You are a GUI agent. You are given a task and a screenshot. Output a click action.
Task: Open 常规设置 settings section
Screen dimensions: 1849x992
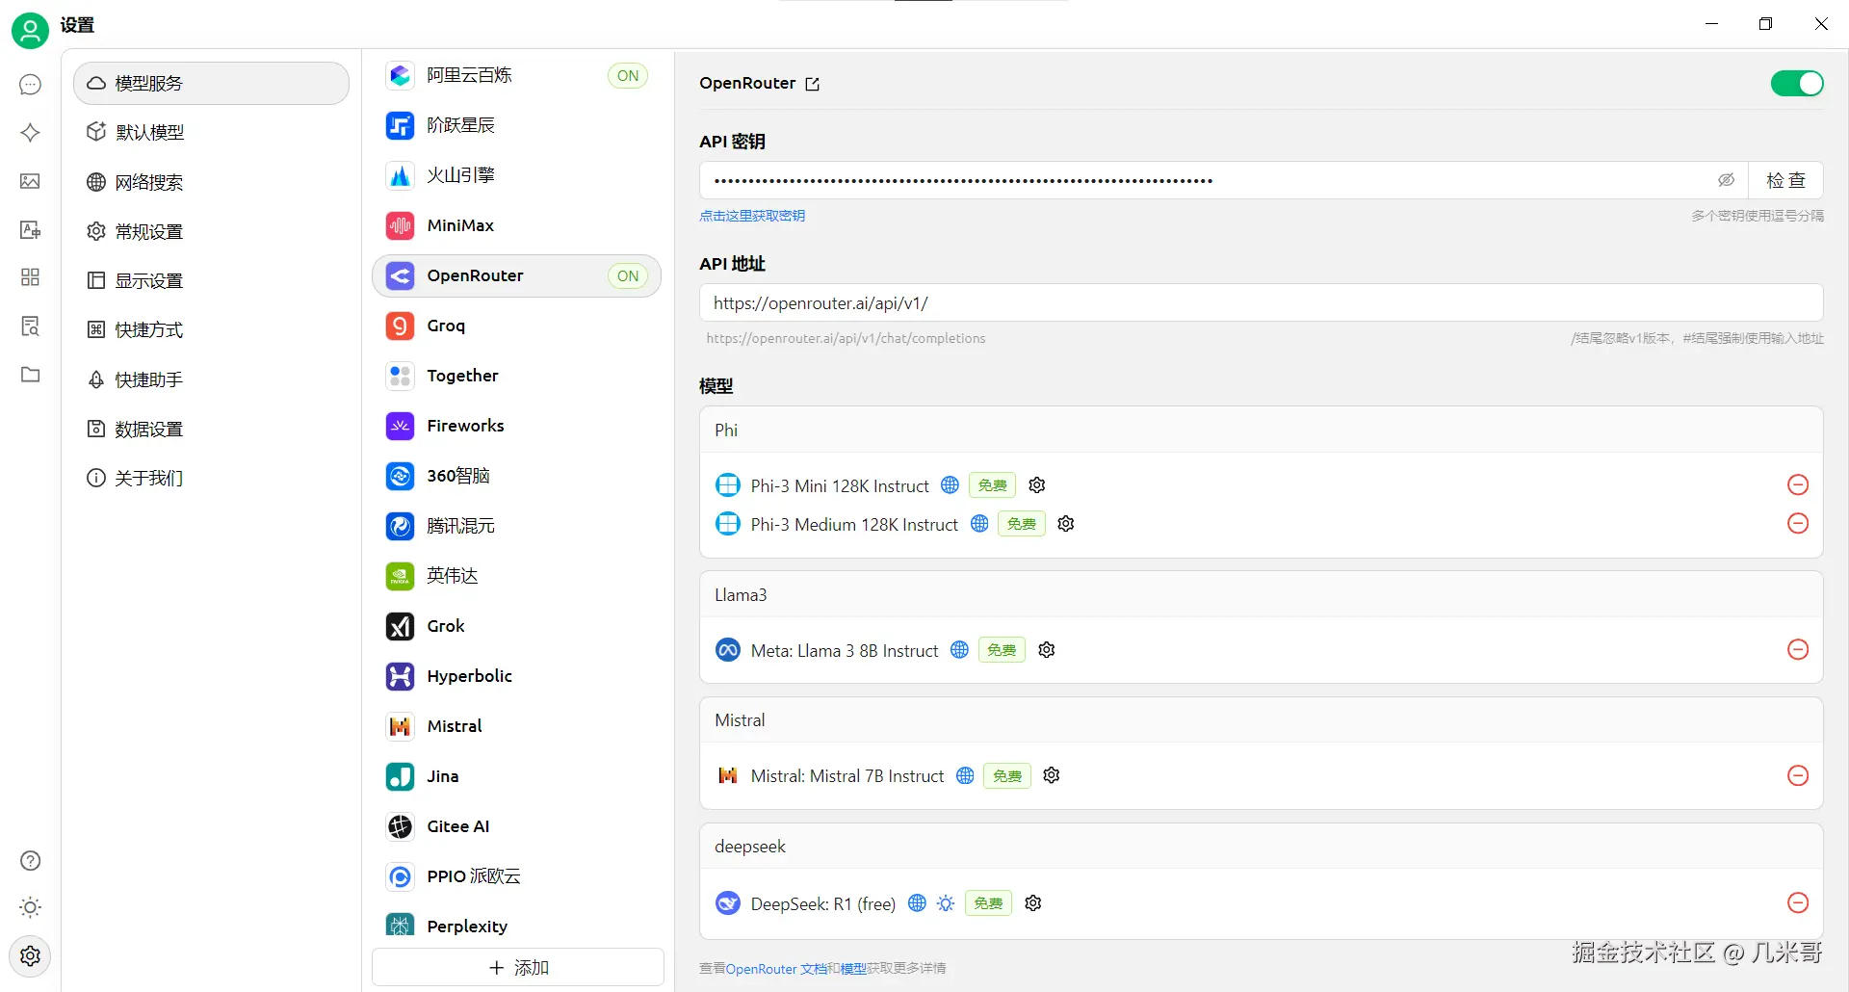pyautogui.click(x=211, y=231)
